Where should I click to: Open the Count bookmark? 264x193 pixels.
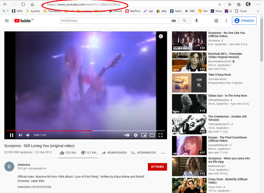coord(241,11)
